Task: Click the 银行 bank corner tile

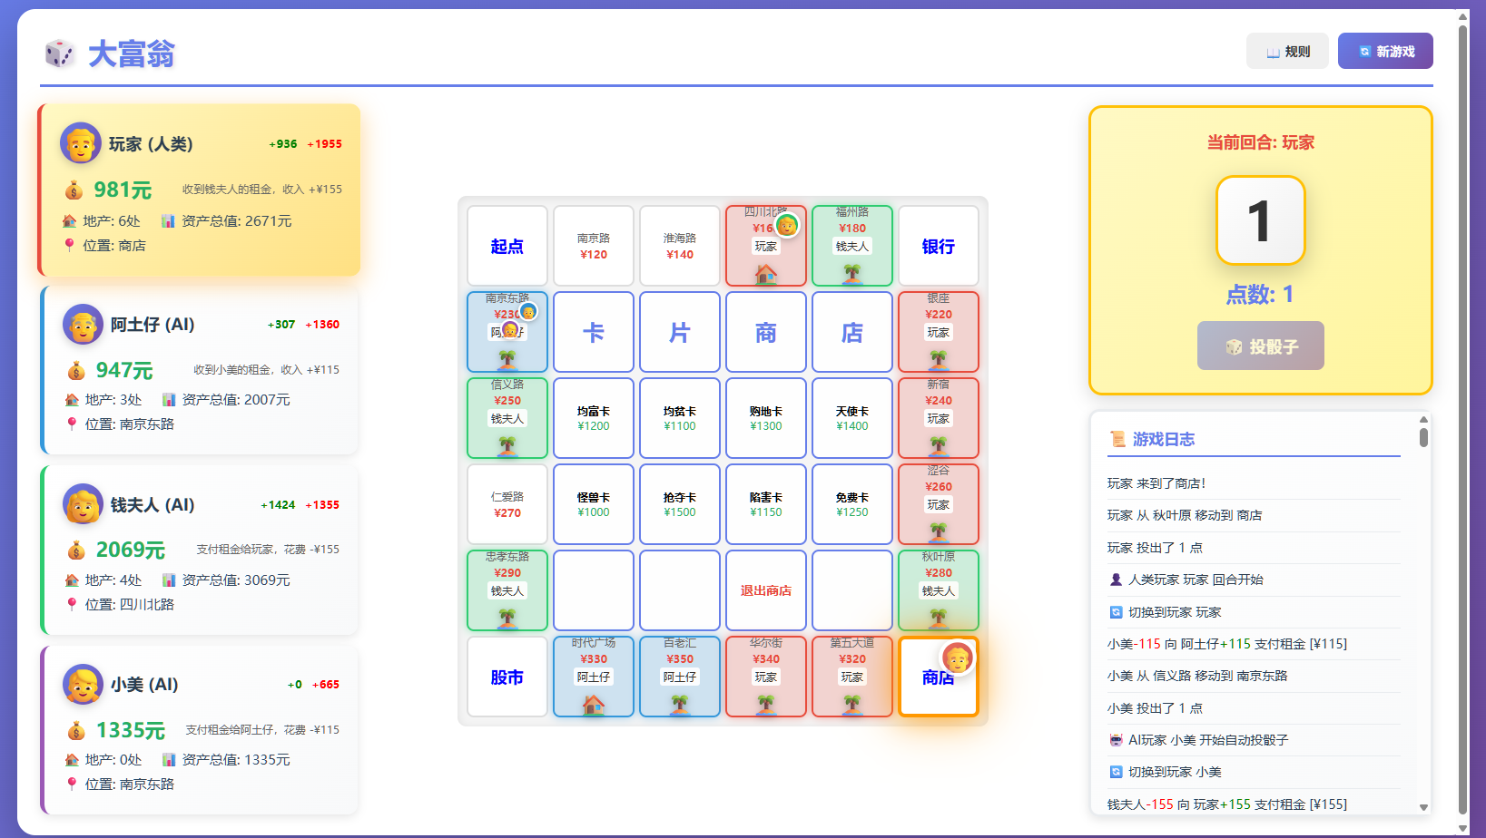Action: coord(939,246)
